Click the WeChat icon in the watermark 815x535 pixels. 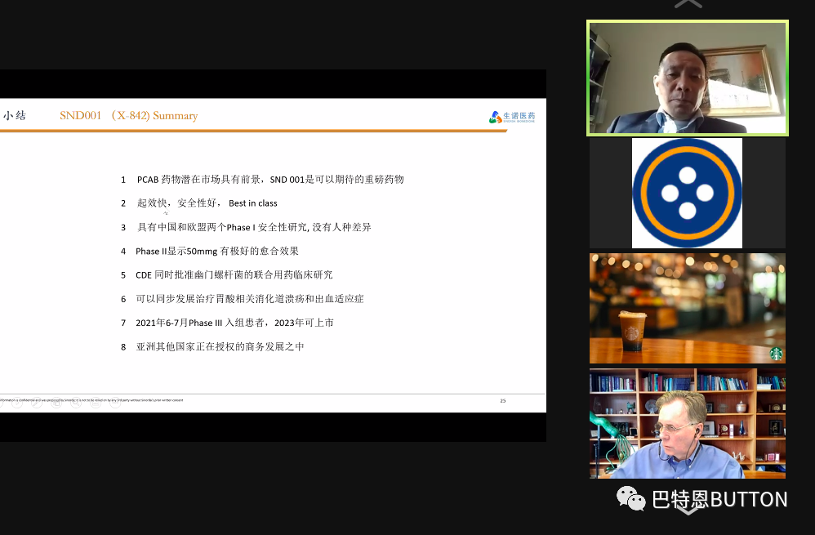tap(630, 498)
